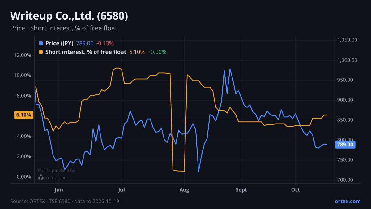Screen dimensions: 371x209
Task: Click the Sept x-axis label
Action: coord(241,189)
